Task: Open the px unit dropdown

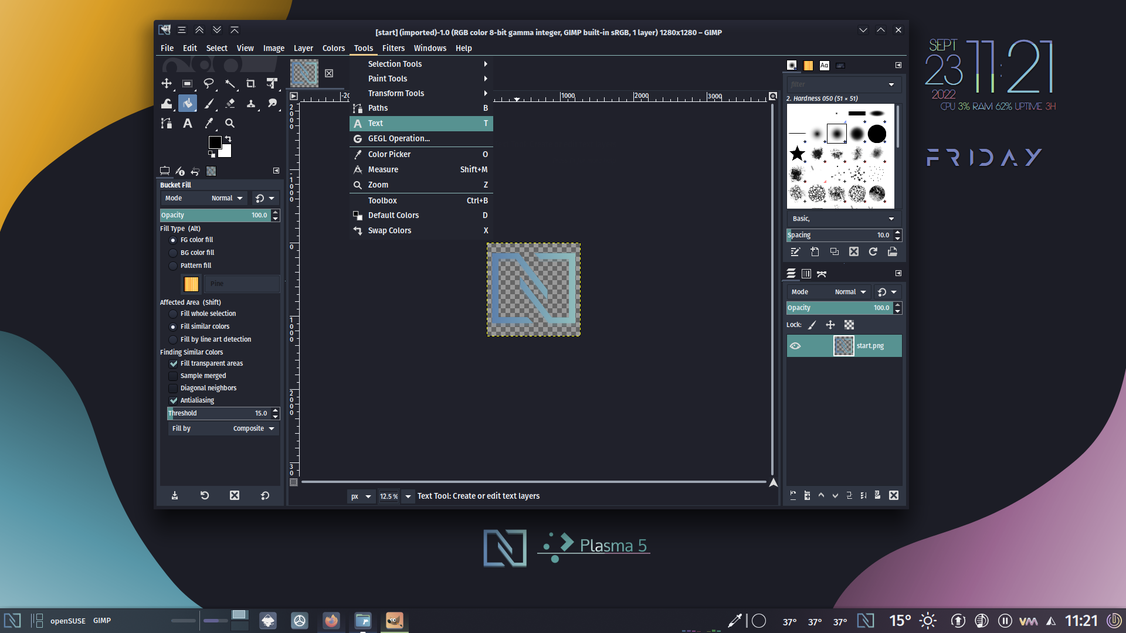Action: 361,496
